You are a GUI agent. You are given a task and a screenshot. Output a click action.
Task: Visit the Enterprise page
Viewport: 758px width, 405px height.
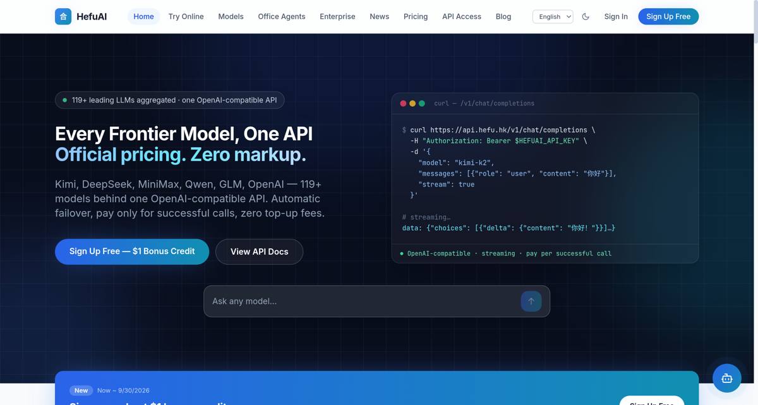(337, 16)
